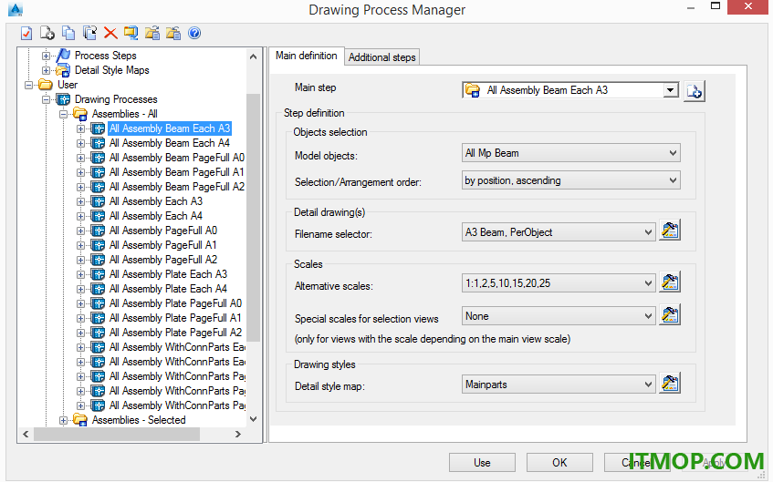
Task: Click the OK button
Action: [559, 462]
